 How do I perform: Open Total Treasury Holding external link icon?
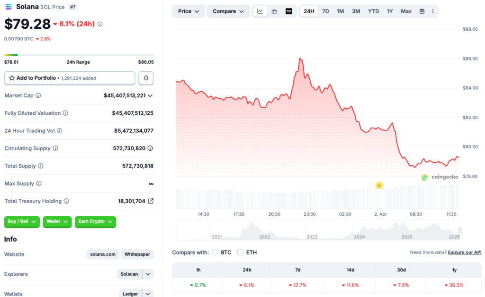point(151,201)
